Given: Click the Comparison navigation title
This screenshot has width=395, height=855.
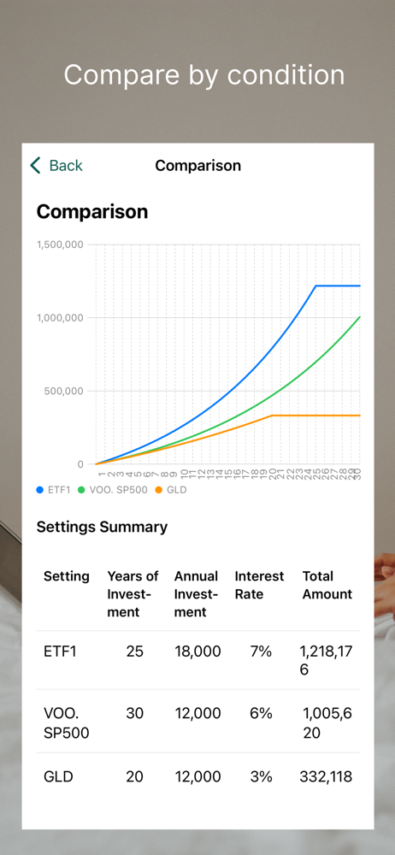Looking at the screenshot, I should pyautogui.click(x=198, y=165).
